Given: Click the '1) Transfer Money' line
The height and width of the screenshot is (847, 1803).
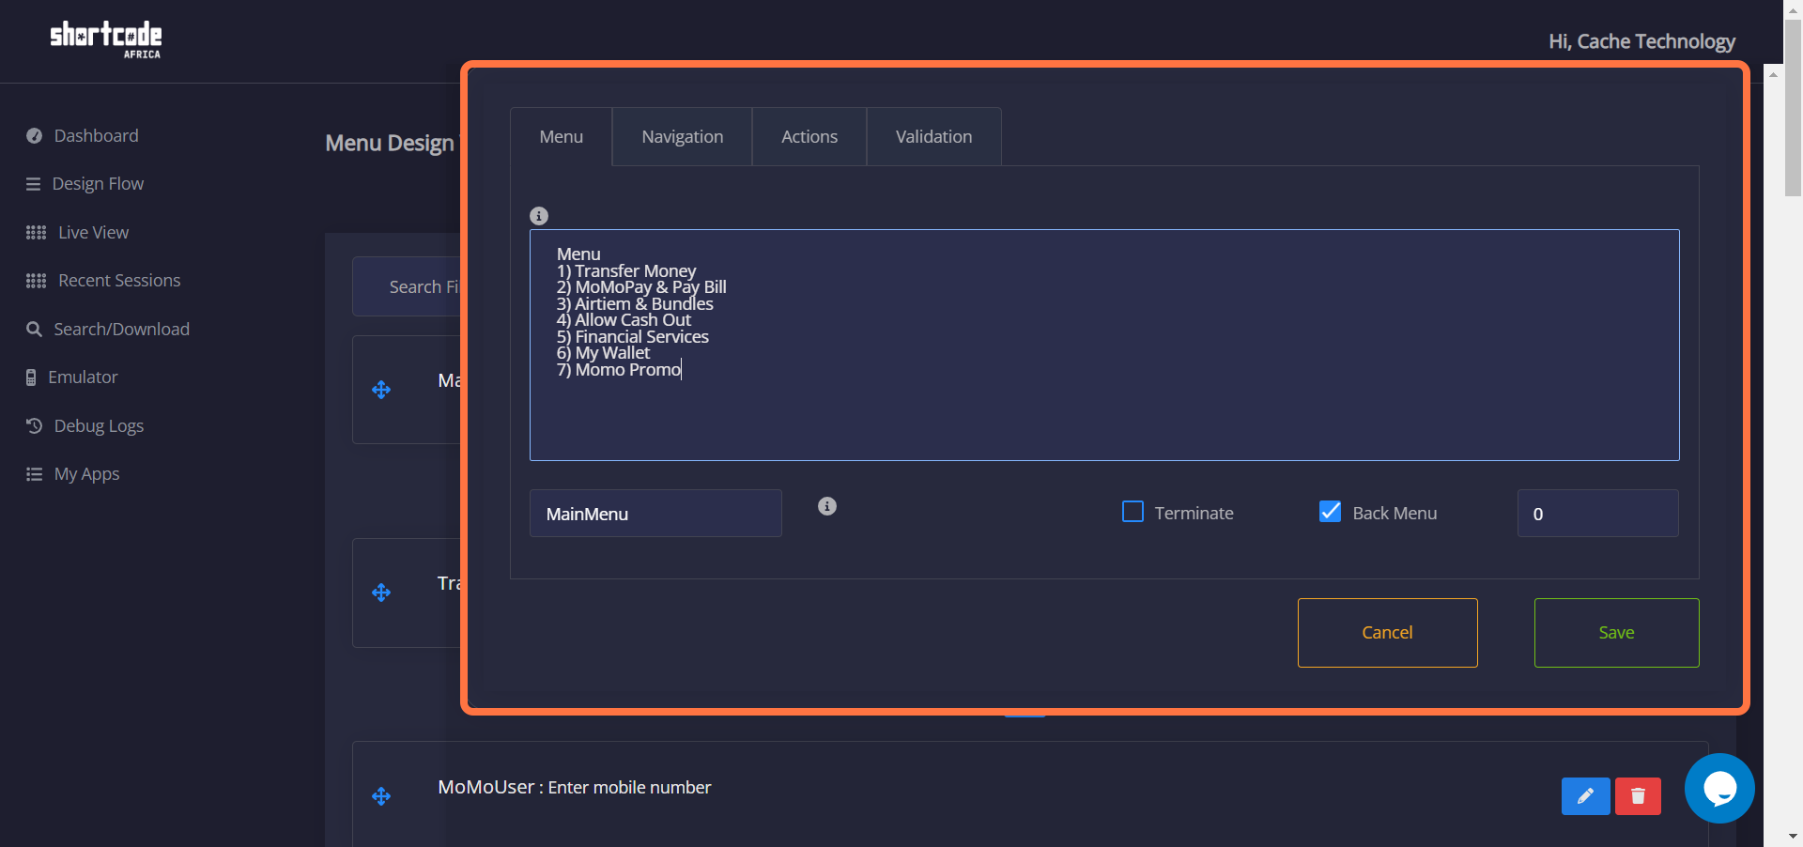Looking at the screenshot, I should [x=626, y=271].
